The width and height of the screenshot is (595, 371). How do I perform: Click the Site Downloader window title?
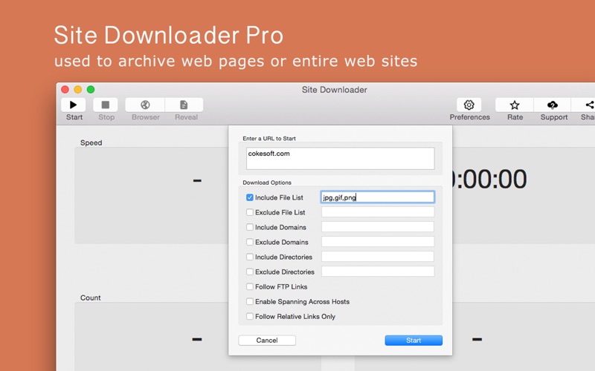click(x=334, y=90)
